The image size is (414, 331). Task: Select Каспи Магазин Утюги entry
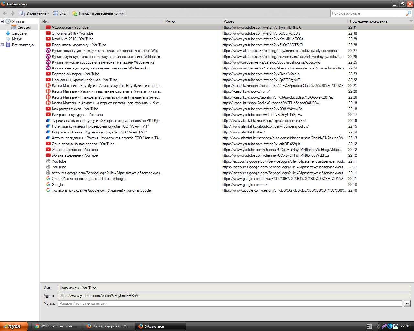point(227,91)
